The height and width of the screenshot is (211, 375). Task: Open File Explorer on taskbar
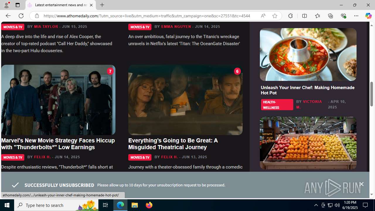pos(134,205)
